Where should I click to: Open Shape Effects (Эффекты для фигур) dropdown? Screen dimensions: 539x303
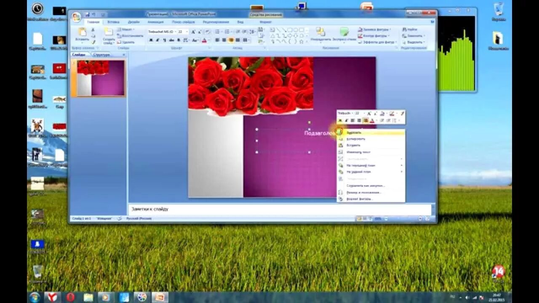click(377, 42)
